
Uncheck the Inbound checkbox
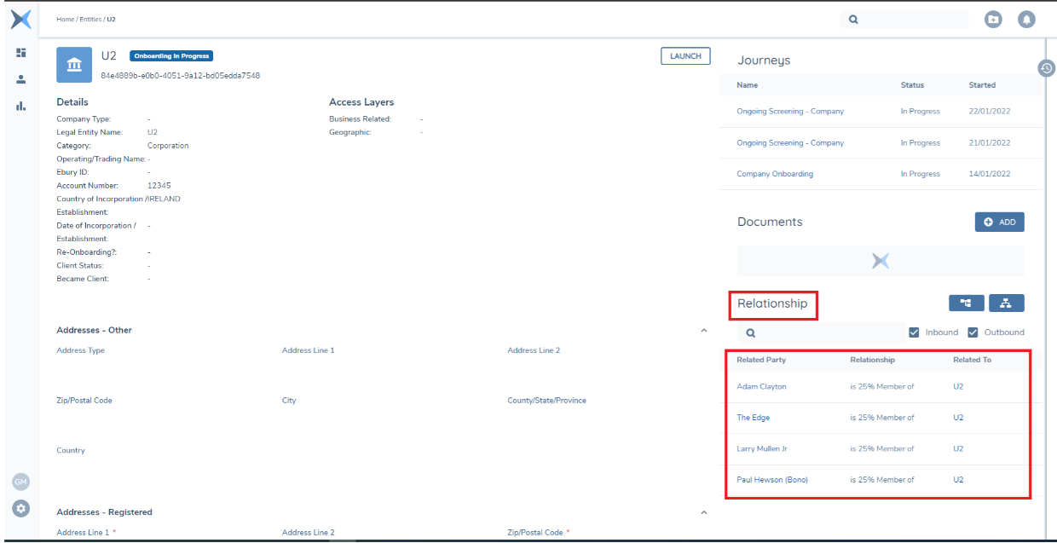point(914,332)
